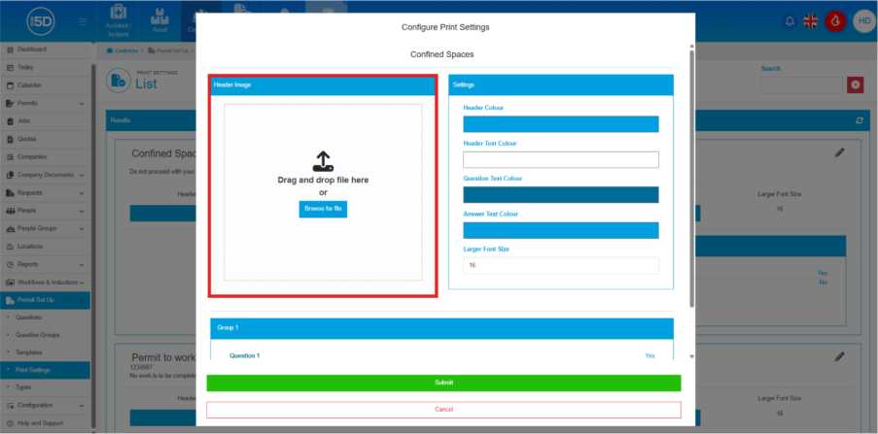This screenshot has width=878, height=434.
Task: Open Calendar in the sidebar
Action: click(45, 85)
